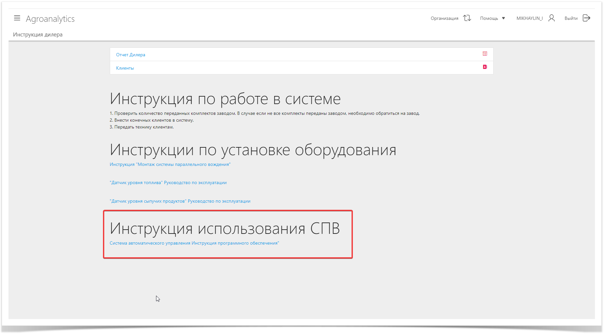
Task: Open Датчик уровня сыпучих продуктов manual
Action: 180,201
